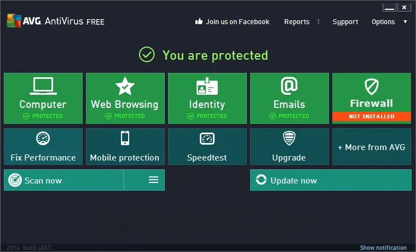Click the Upgrade label
The image size is (416, 252).
click(x=289, y=158)
